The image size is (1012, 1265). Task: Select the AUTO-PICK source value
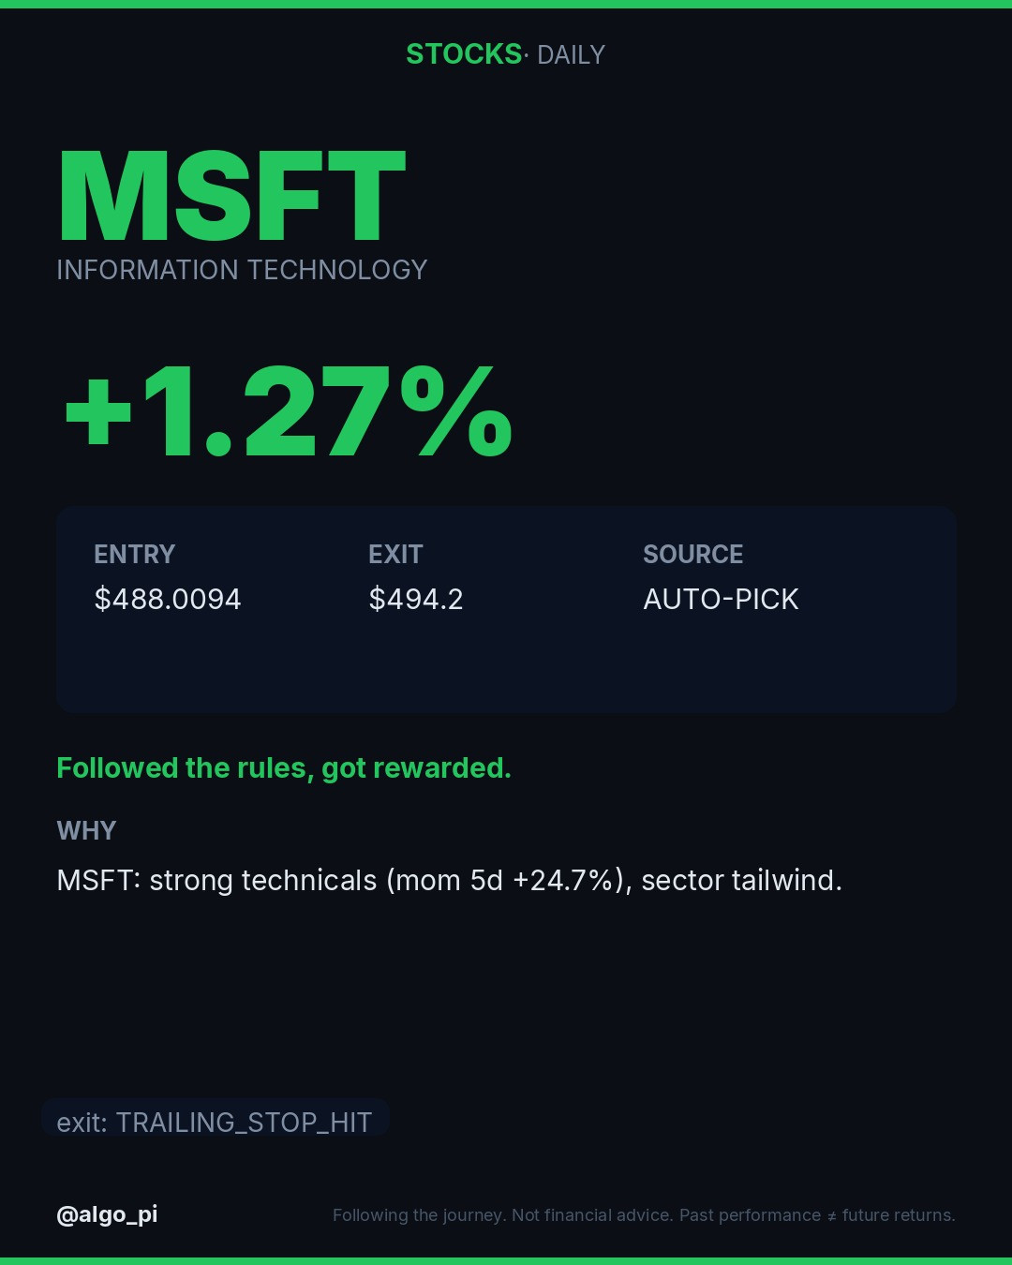coord(721,599)
